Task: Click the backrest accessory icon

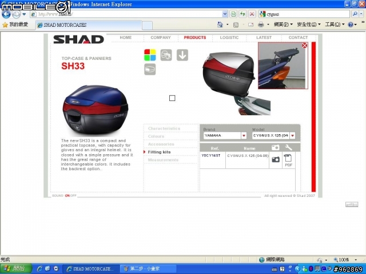Action: point(150,70)
